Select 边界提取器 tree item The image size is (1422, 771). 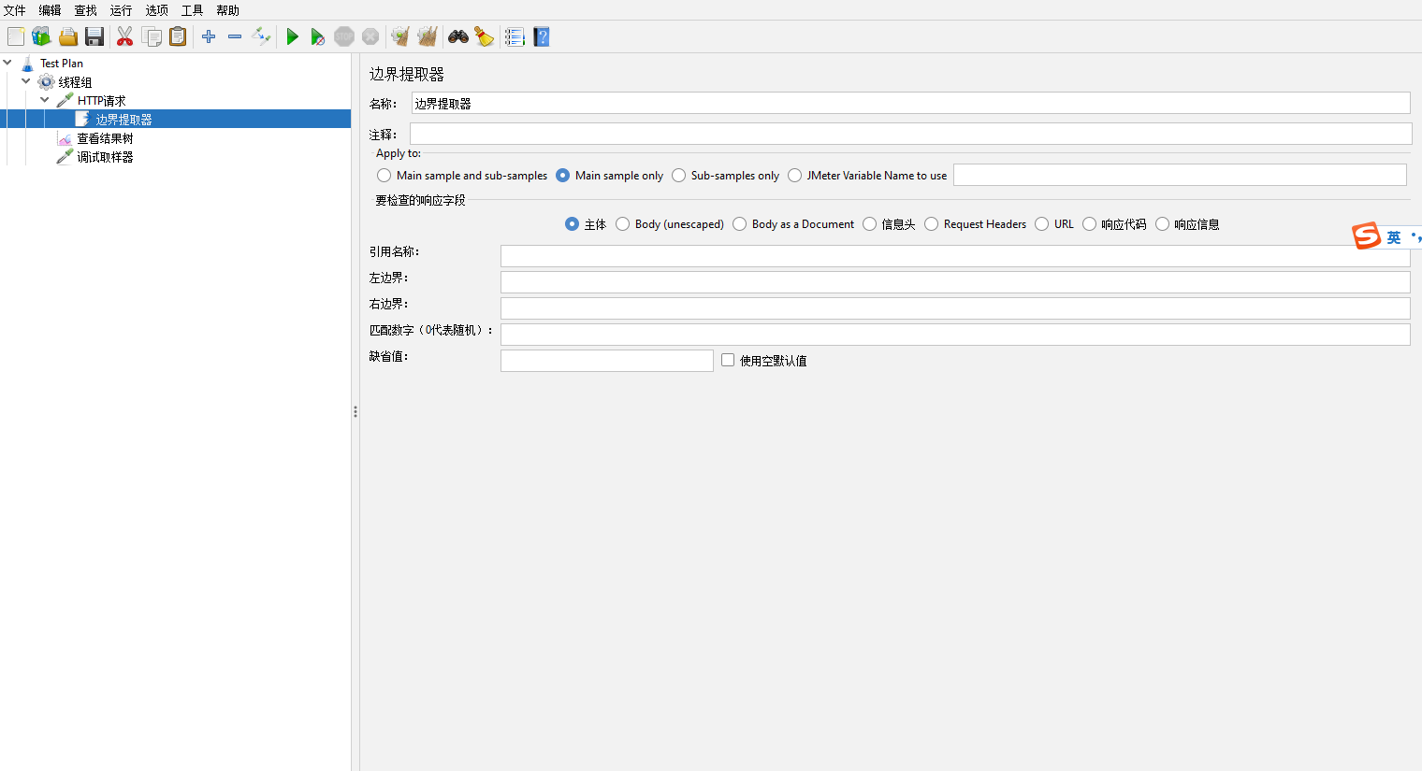click(x=123, y=120)
